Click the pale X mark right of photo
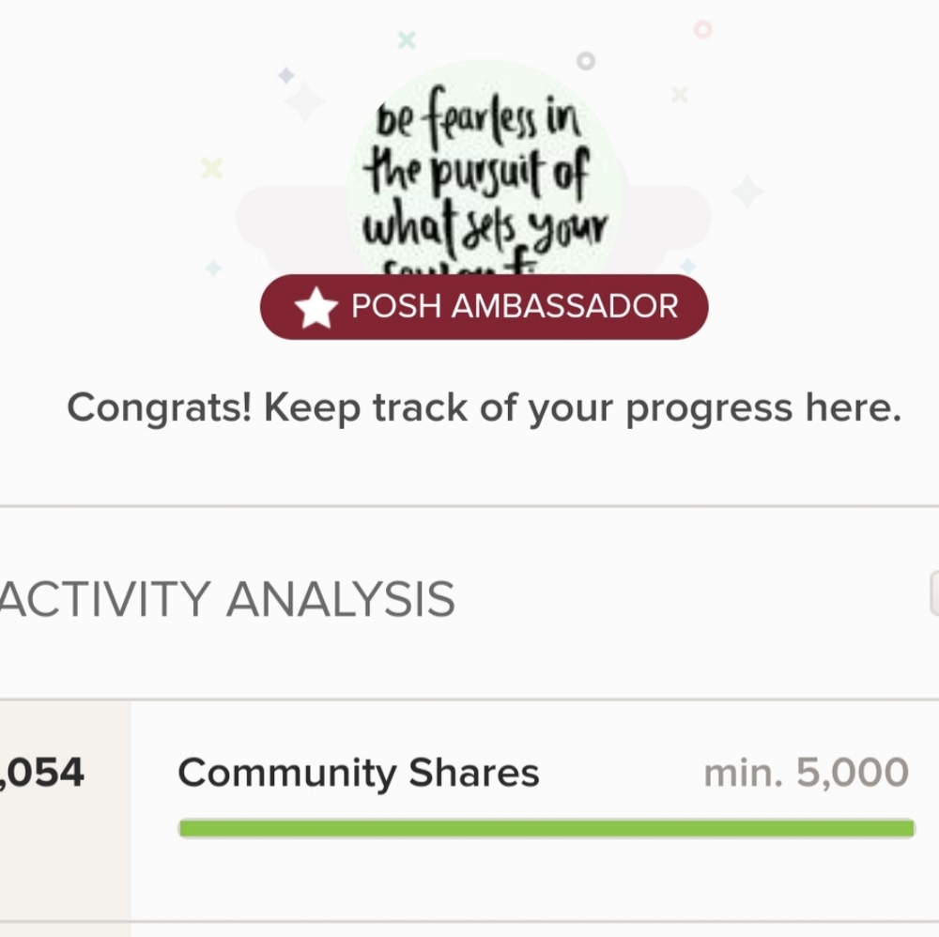 point(680,94)
